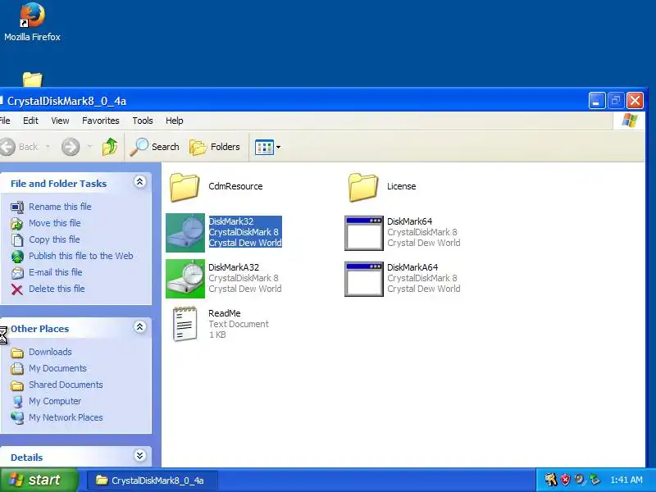Click the Rename this file link
The height and width of the screenshot is (492, 656).
pos(60,207)
